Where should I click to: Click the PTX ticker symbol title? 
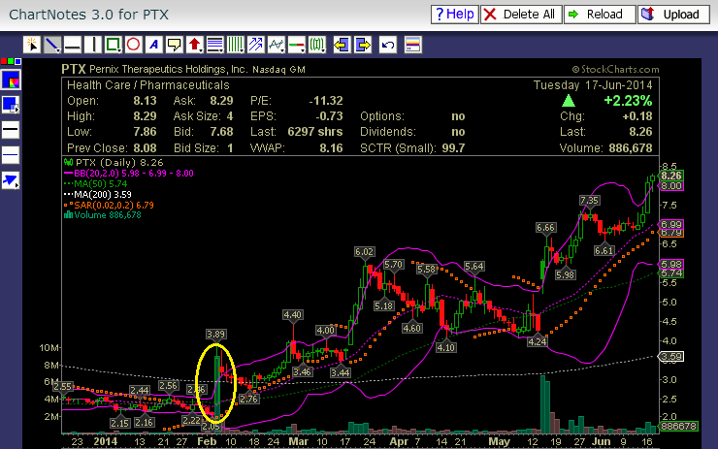coord(74,69)
